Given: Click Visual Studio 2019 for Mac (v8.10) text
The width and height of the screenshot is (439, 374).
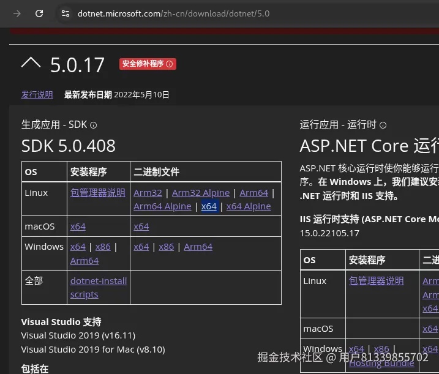Looking at the screenshot, I should [x=93, y=350].
